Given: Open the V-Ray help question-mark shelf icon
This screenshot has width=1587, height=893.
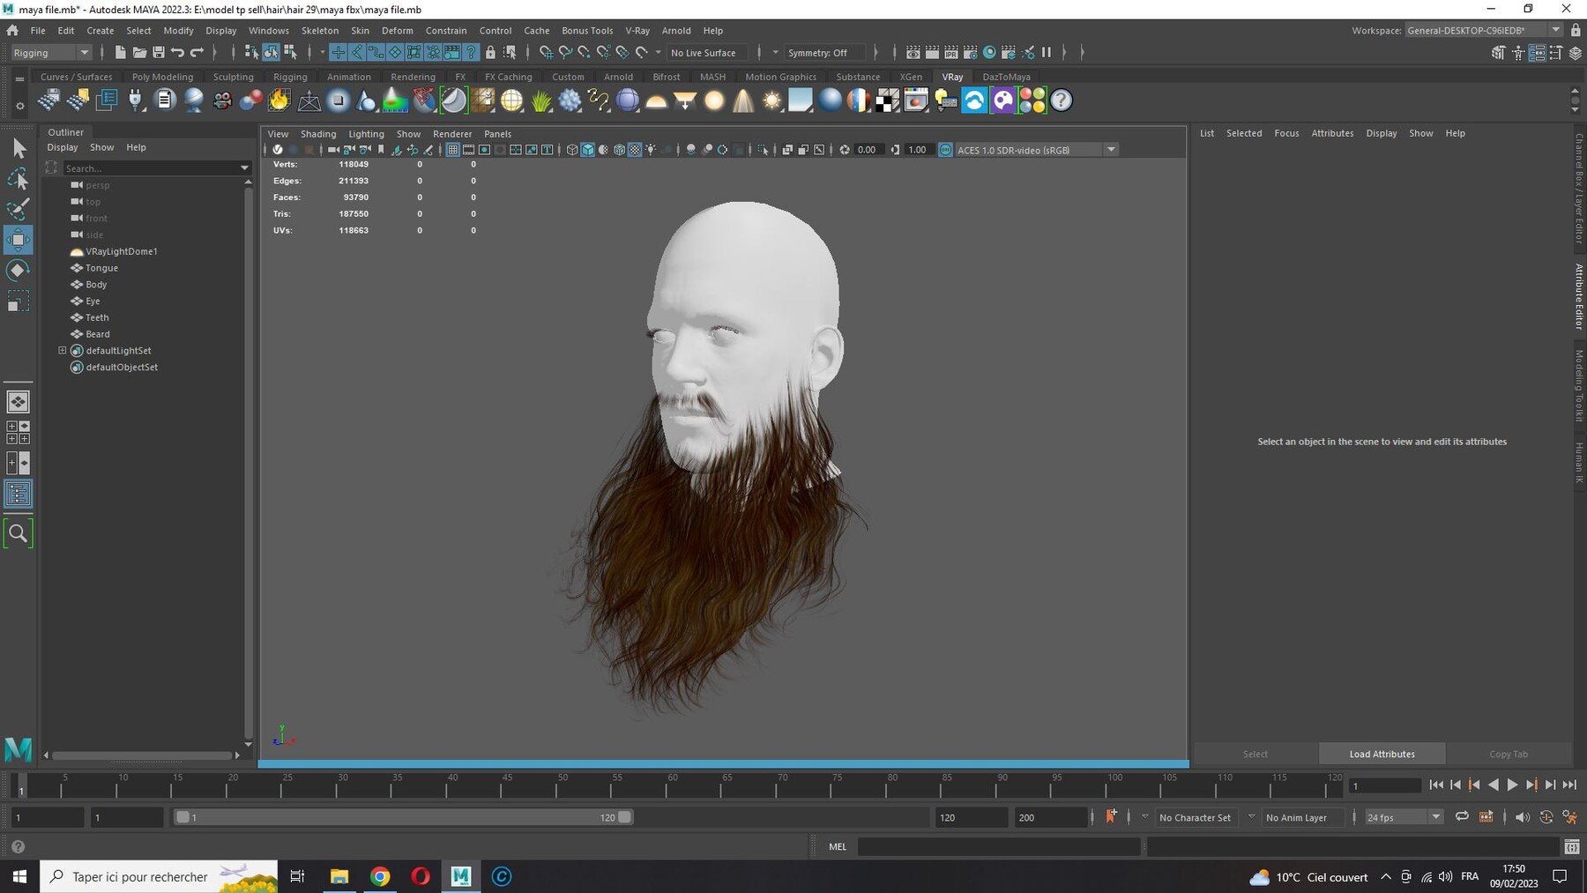Looking at the screenshot, I should pos(1062,100).
